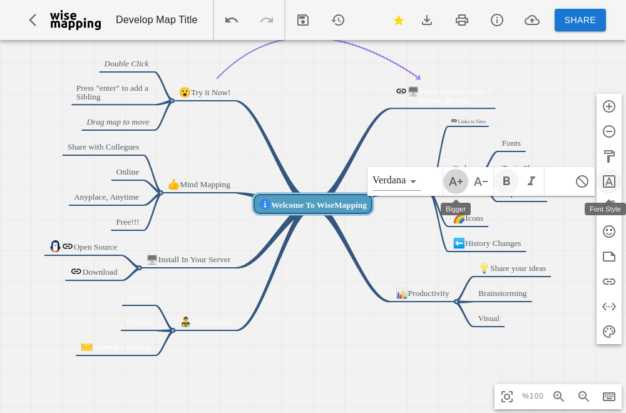Collapse the 'Collaborate' branch connector

click(173, 330)
